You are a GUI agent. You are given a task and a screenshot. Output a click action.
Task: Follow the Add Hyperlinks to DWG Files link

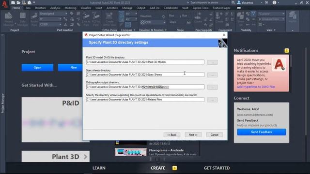256,87
